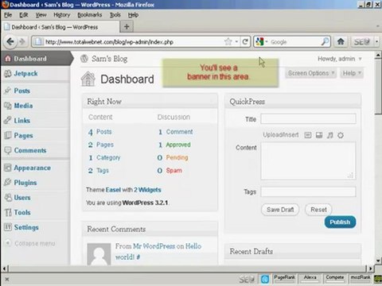Screen dimensions: 382x286
Task: Click the Save Draft button
Action: click(x=280, y=210)
